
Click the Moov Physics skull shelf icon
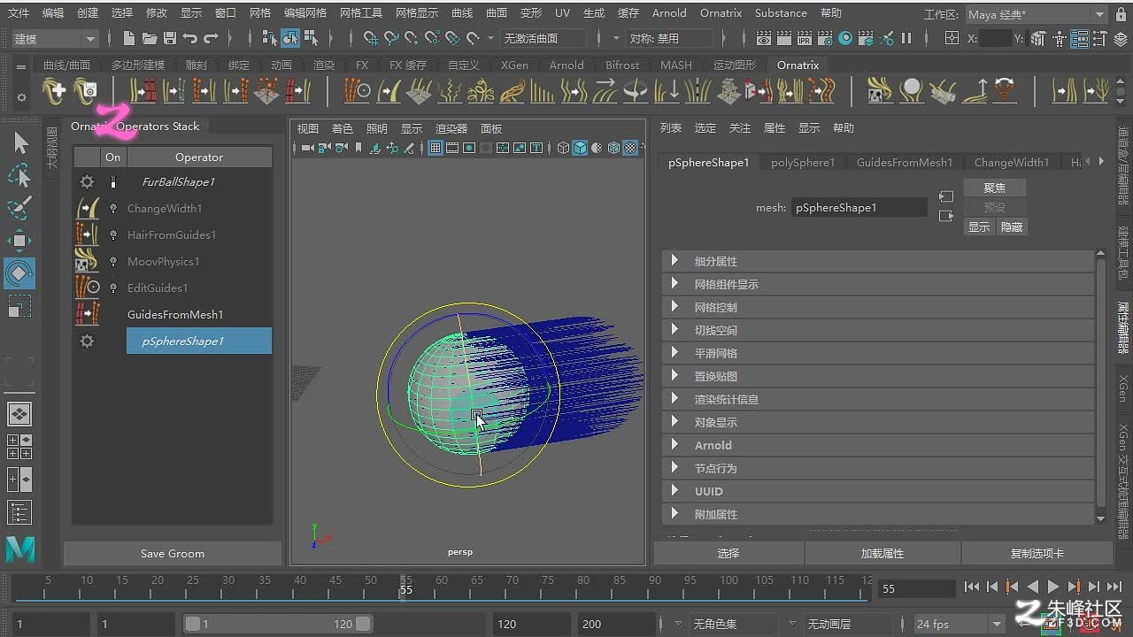click(x=880, y=91)
